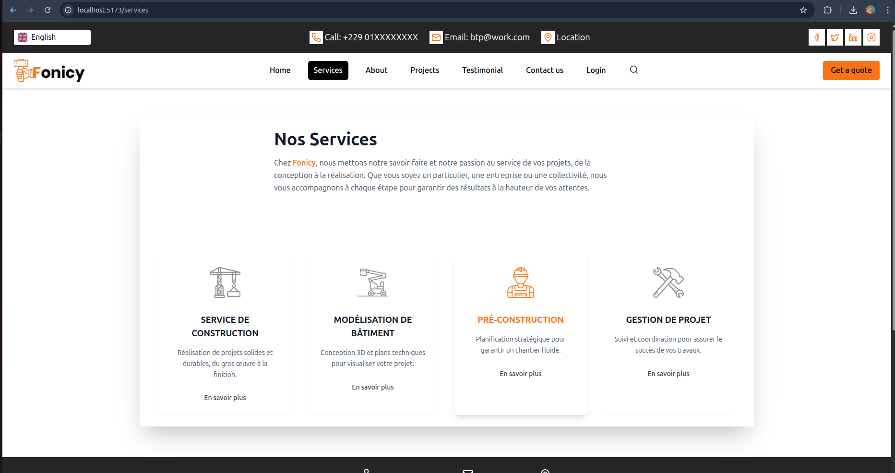Click the Fonicy logo
The height and width of the screenshot is (473, 895).
click(x=49, y=71)
